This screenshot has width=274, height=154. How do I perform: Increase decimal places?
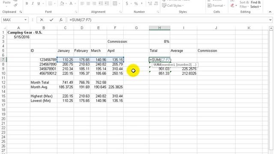click(150, 3)
